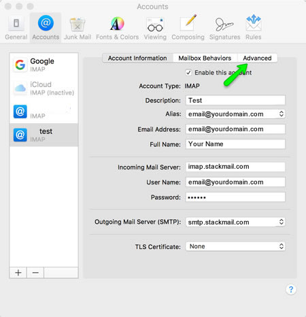Open the TLS Certificate dropdown
The image size is (306, 317).
(235, 246)
